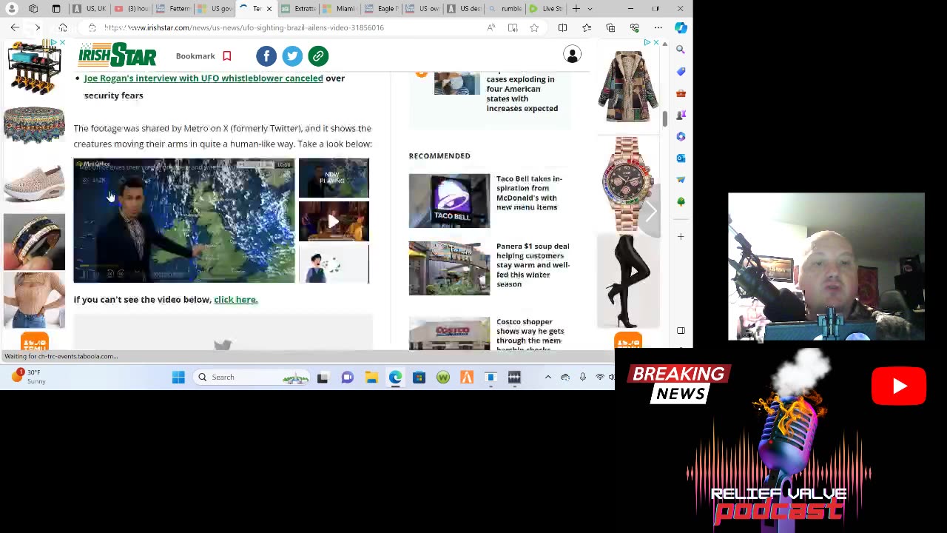Switch to the YouTube '(3) hou' tab
This screenshot has height=533, width=947.
click(131, 8)
